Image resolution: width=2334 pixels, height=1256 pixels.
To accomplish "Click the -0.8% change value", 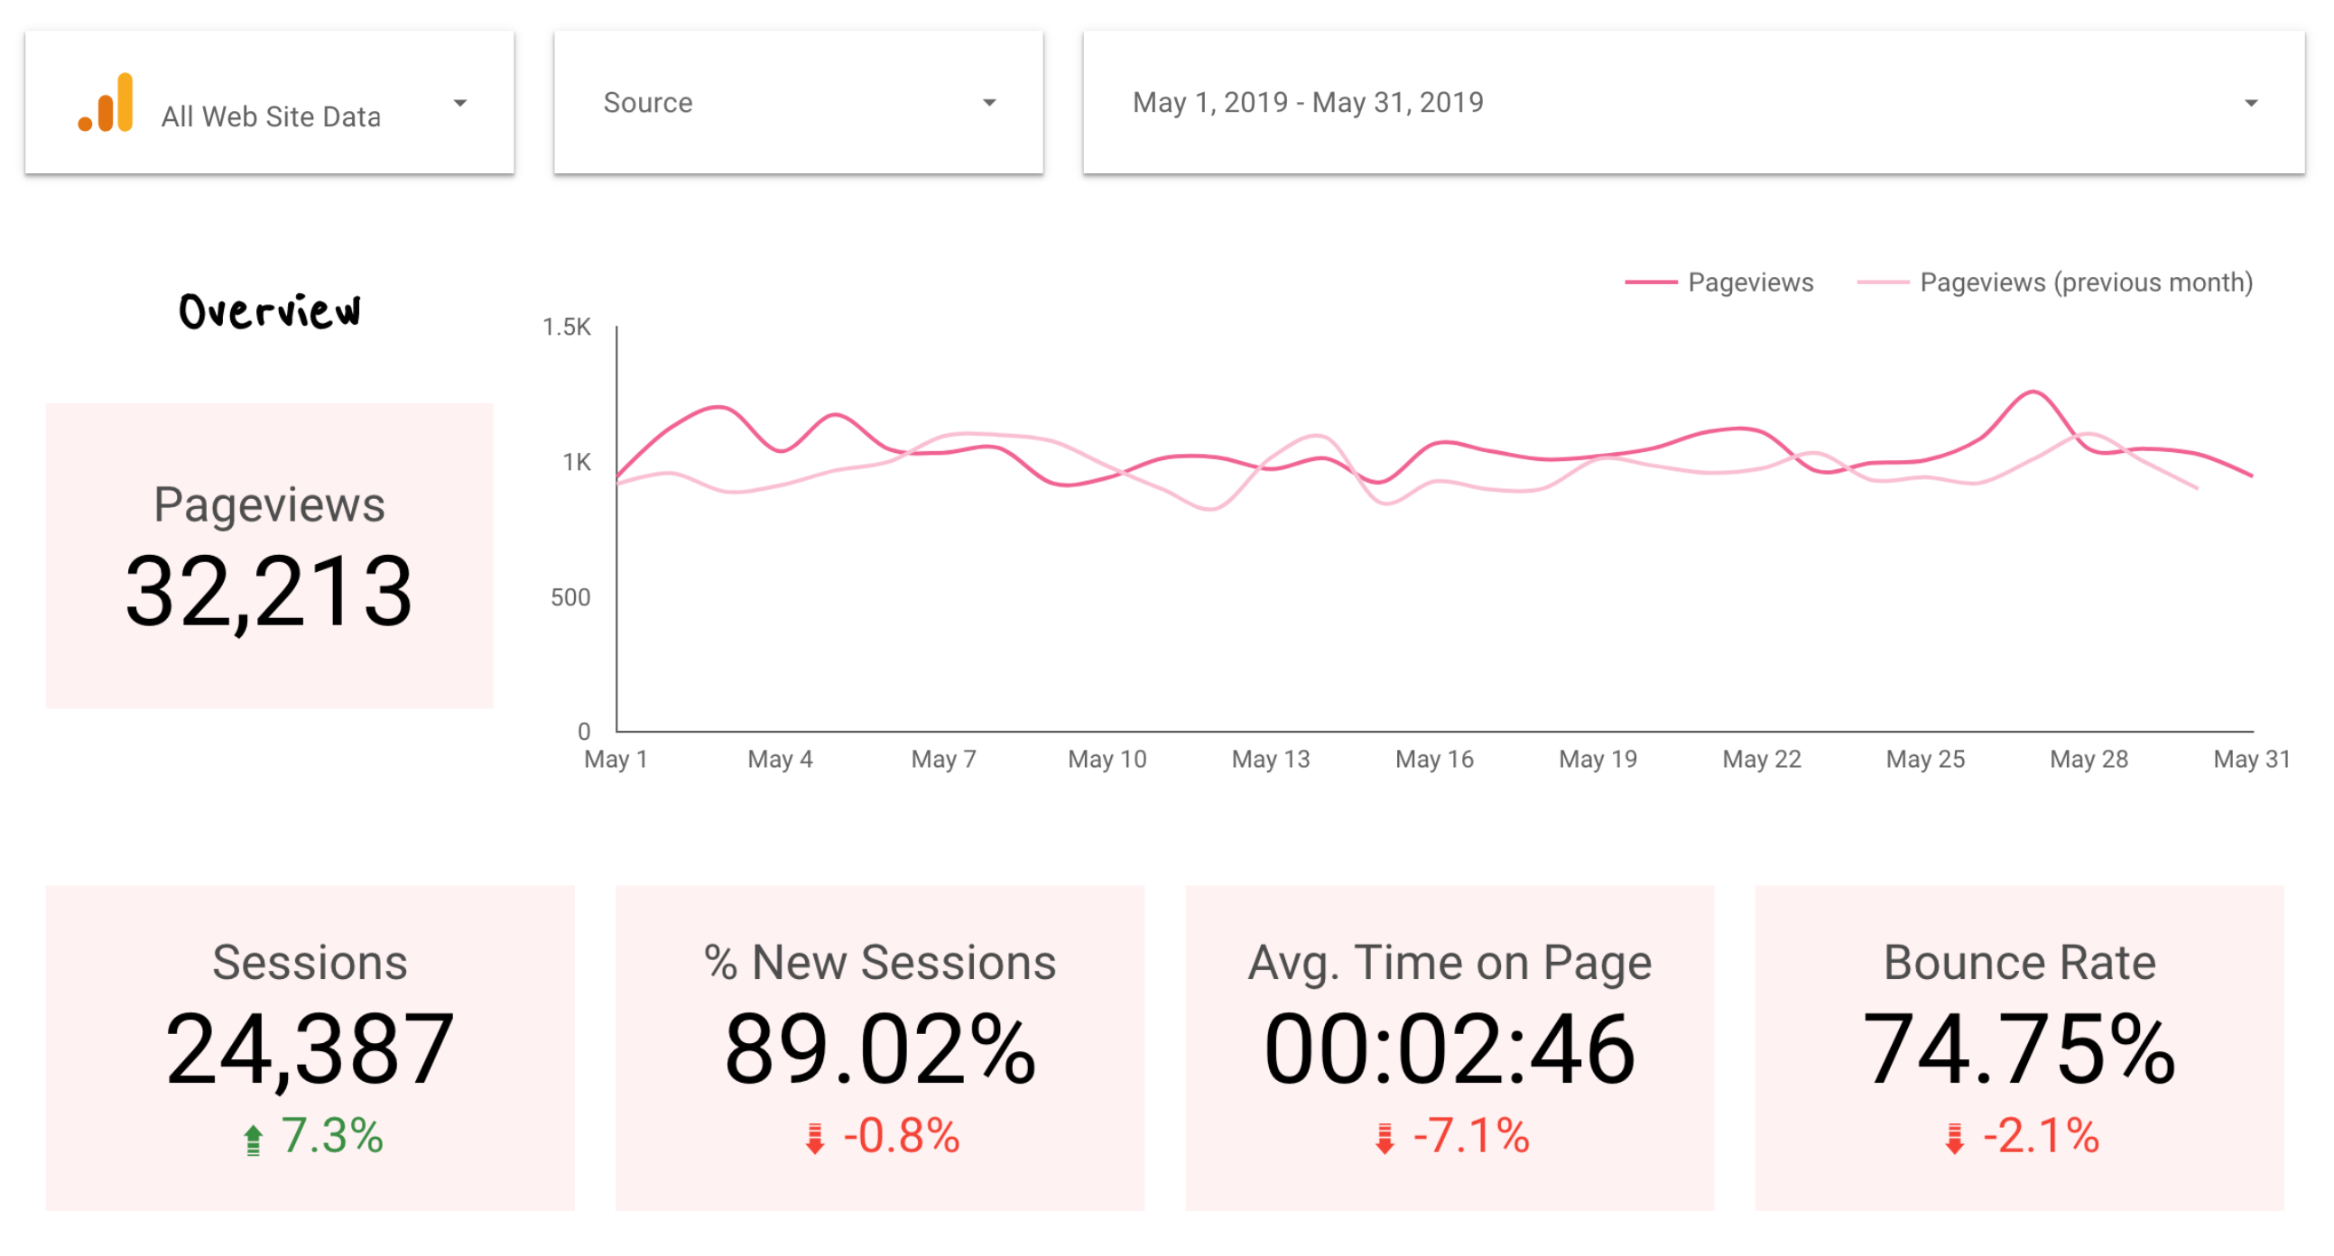I will (902, 1136).
